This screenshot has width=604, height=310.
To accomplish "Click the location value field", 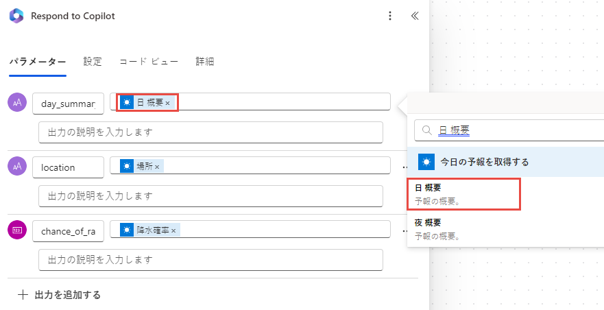I will coord(250,166).
